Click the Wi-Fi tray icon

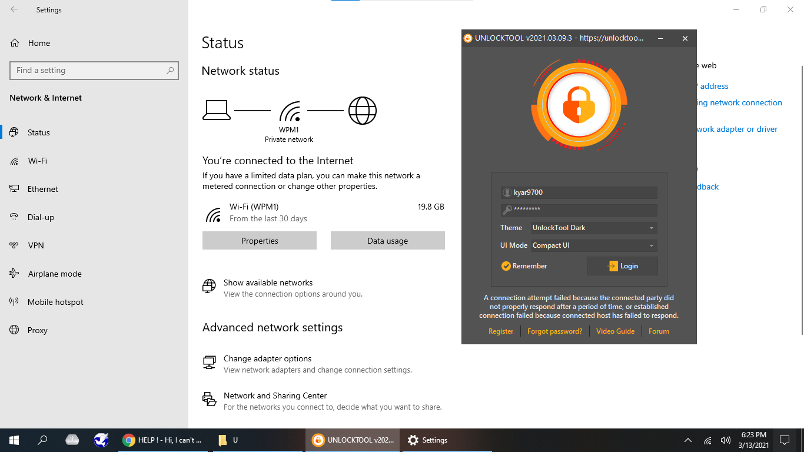click(x=707, y=440)
